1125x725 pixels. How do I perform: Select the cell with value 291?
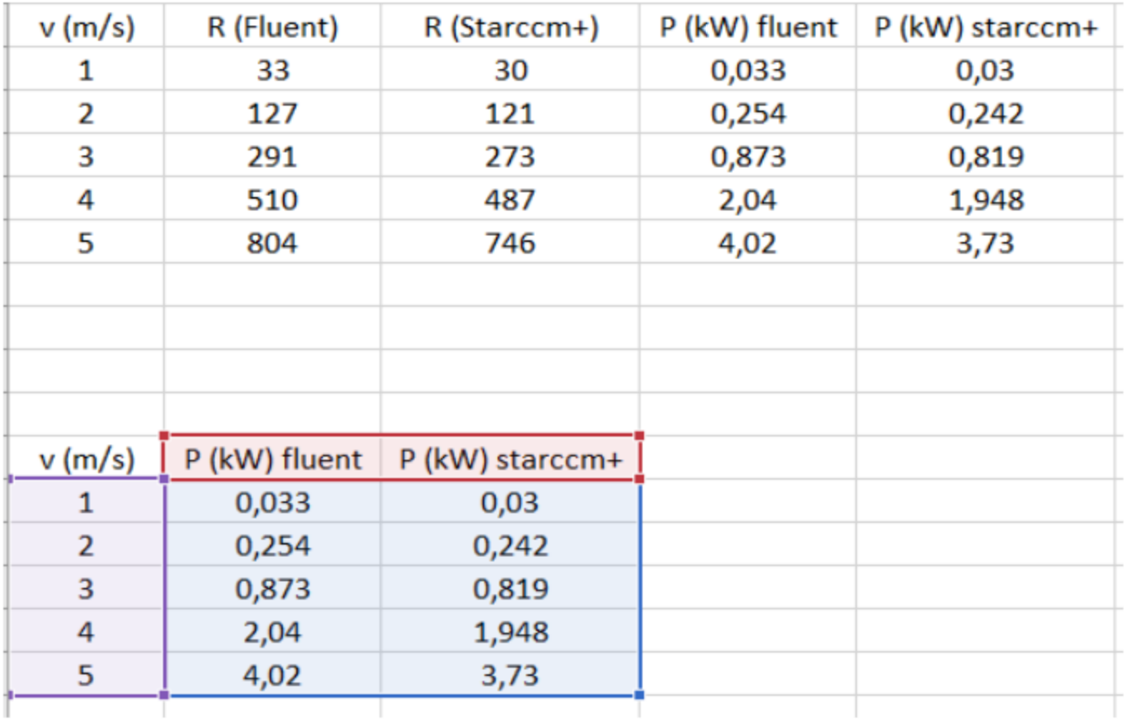[x=273, y=156]
